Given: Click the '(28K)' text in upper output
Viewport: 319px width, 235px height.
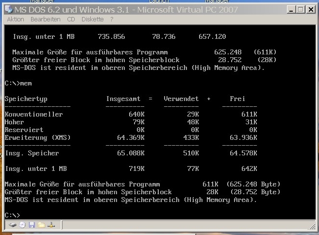Looking at the screenshot, I should (x=267, y=60).
